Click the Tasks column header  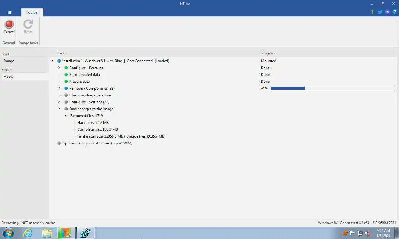click(x=61, y=53)
